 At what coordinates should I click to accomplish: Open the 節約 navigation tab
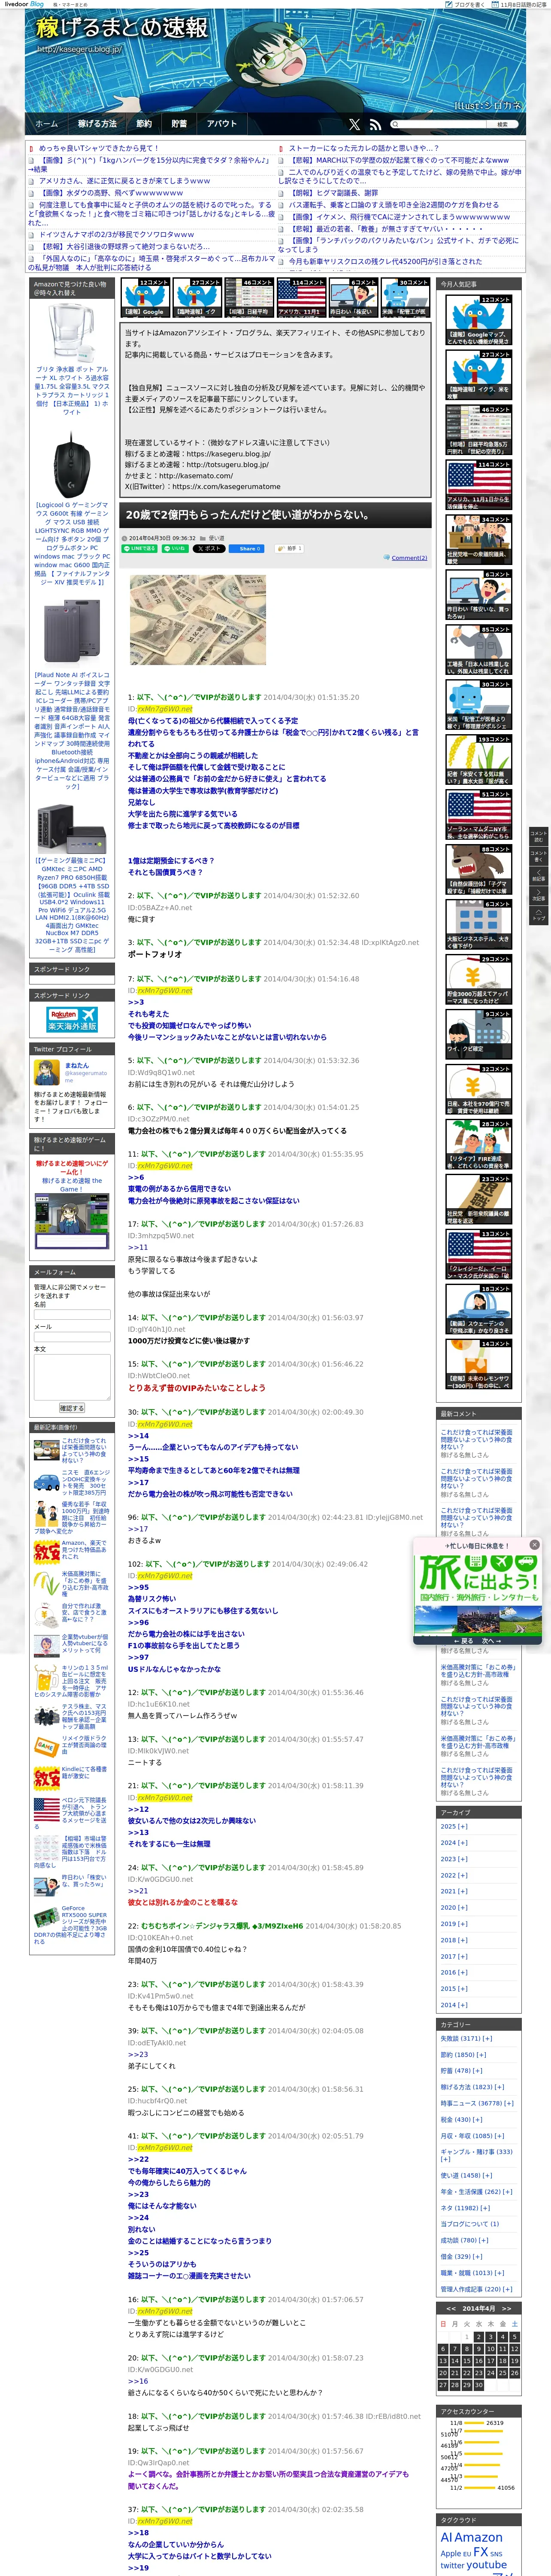coord(144,124)
